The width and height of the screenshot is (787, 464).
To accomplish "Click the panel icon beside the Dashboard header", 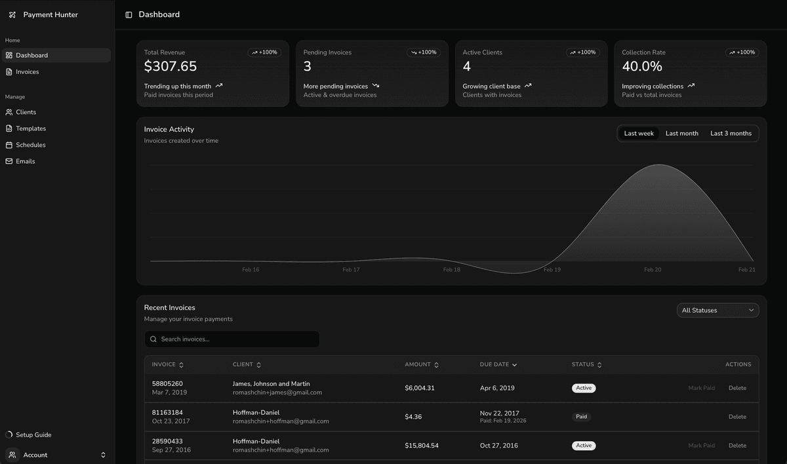I will coord(128,14).
